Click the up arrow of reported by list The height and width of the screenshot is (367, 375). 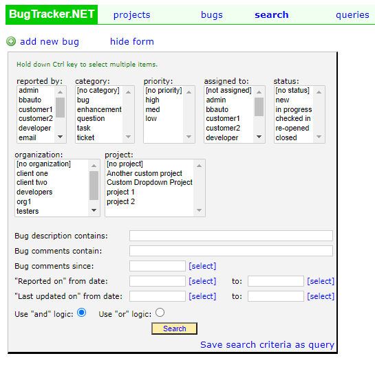pos(61,92)
